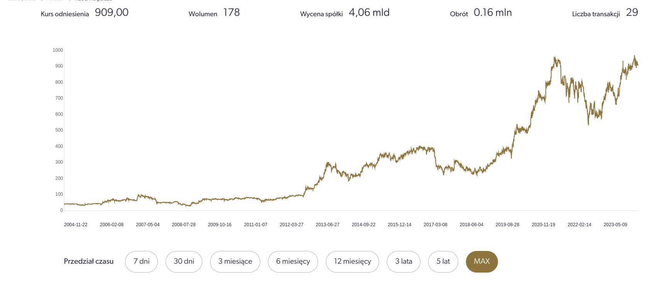Click the Liczba transakcji value 29
Image resolution: width=669 pixels, height=283 pixels.
coord(632,12)
